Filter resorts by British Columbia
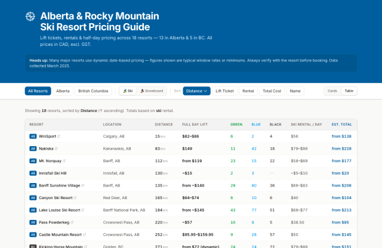This screenshot has height=248, width=382. (93, 91)
